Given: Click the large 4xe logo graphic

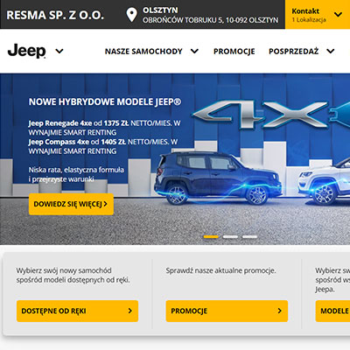Looking at the screenshot, I should pyautogui.click(x=271, y=115).
